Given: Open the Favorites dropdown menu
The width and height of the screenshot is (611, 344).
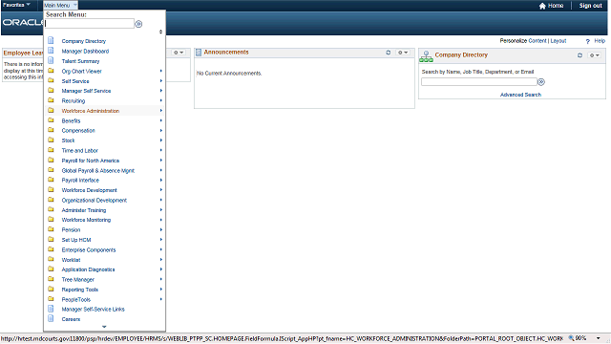Looking at the screenshot, I should point(16,5).
